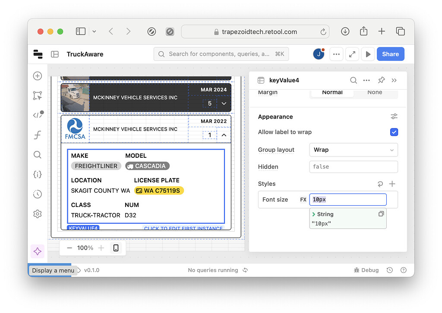Open the component search bar
Viewport: 442px width, 313px height.
pos(221,54)
